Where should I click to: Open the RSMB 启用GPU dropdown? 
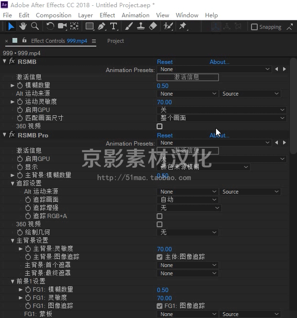pyautogui.click(x=222, y=110)
